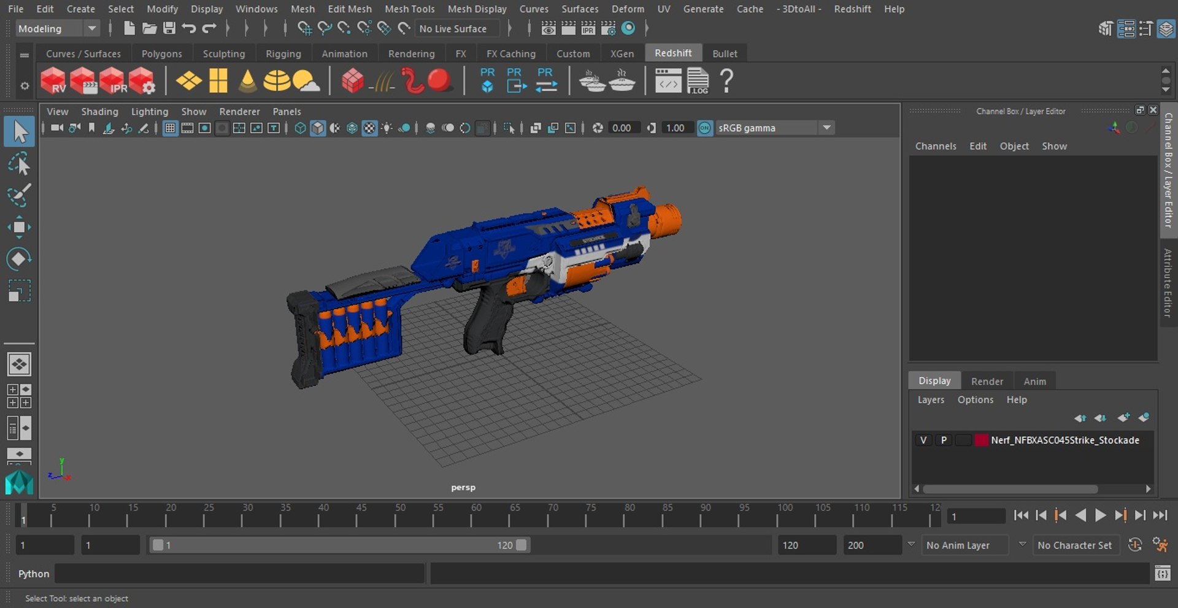Screen dimensions: 1178x608
Task: Toggle P playback of Nerf layer
Action: click(944, 440)
